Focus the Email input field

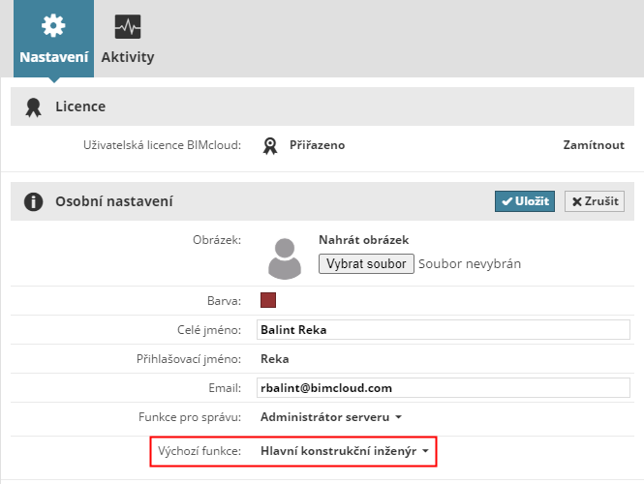click(444, 388)
